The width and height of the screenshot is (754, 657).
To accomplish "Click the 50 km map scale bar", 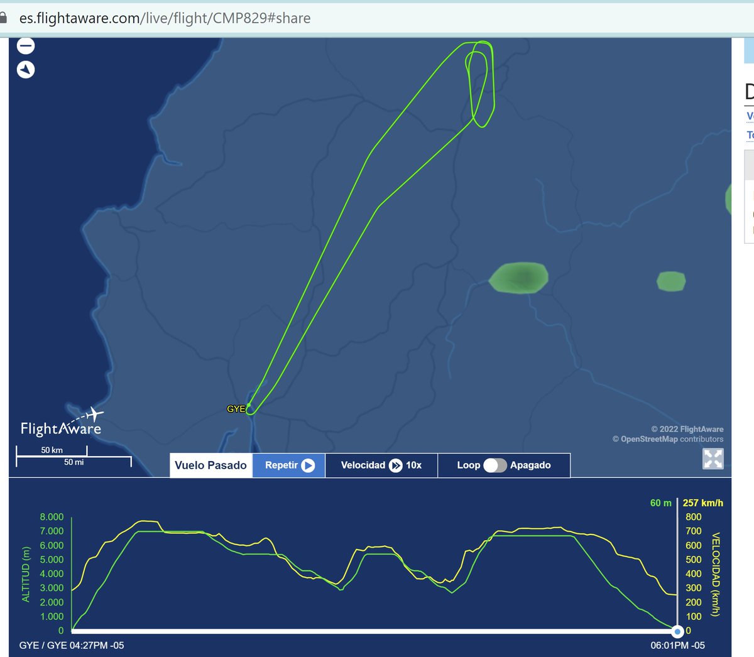I will click(x=52, y=450).
